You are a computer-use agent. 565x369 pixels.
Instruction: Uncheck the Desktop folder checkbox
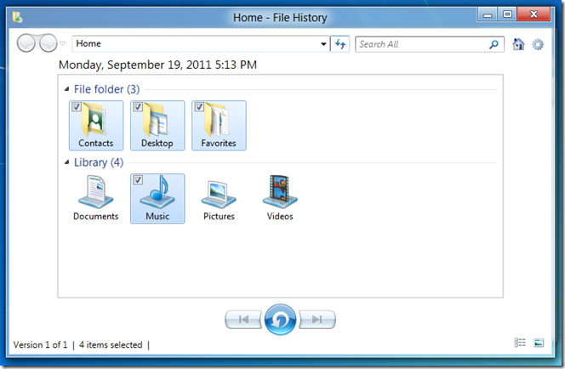tap(138, 106)
